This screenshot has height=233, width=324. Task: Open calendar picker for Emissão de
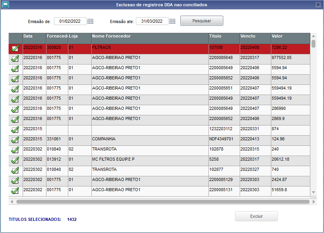(90, 22)
